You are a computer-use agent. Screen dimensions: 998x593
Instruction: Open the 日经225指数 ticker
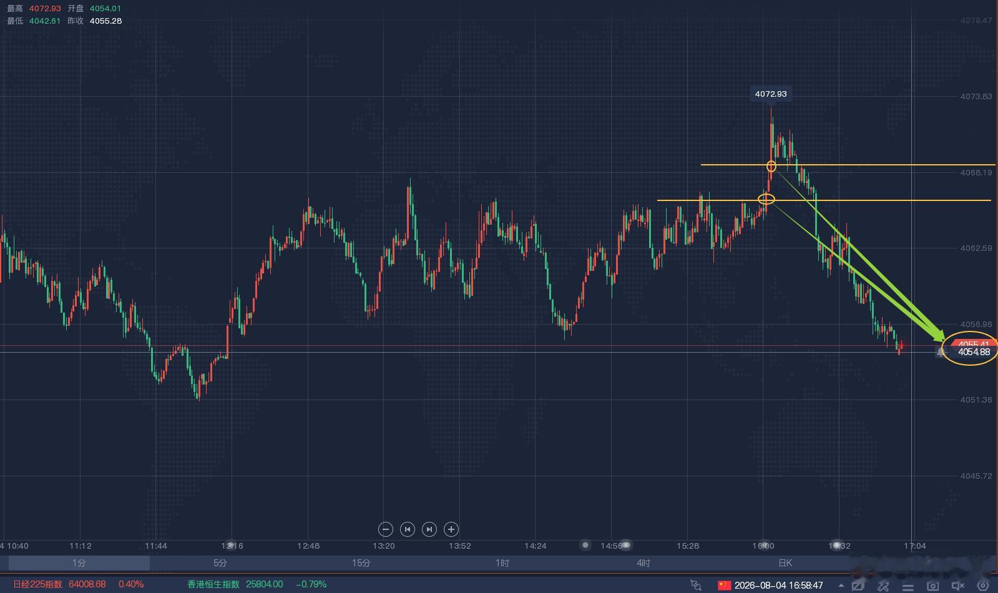pyautogui.click(x=37, y=584)
